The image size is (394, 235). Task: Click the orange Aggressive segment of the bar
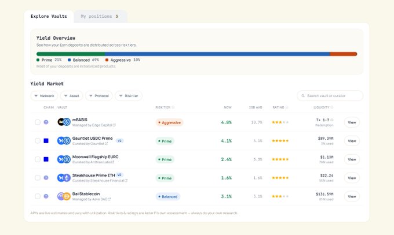pos(344,54)
